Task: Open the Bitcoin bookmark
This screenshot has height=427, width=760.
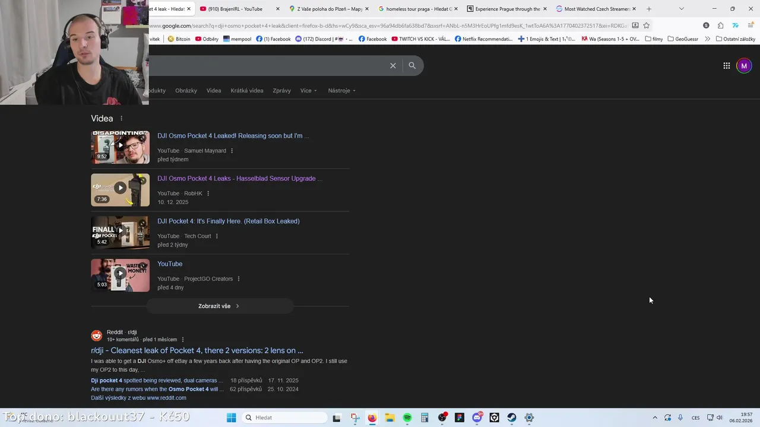Action: pyautogui.click(x=179, y=39)
